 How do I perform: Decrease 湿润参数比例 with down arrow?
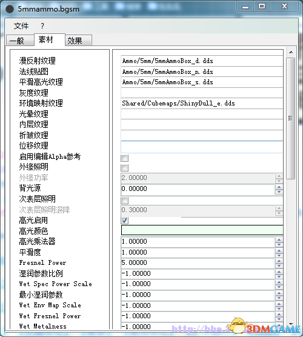click(x=279, y=276)
